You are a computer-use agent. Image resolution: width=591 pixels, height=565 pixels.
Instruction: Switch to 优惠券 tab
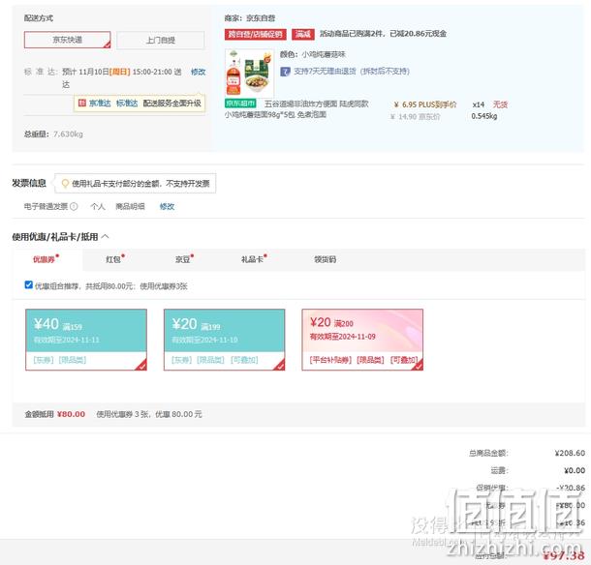coord(46,259)
